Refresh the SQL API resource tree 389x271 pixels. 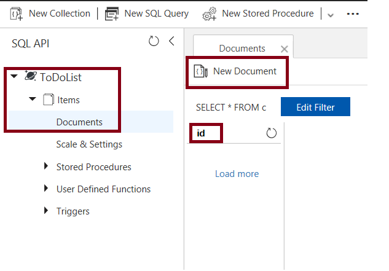click(154, 41)
